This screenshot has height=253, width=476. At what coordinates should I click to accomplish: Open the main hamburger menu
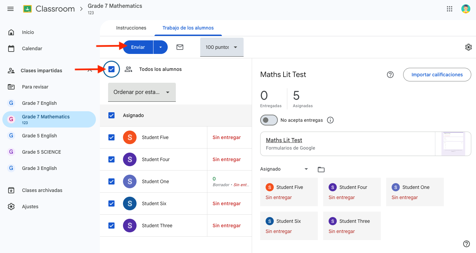[11, 9]
